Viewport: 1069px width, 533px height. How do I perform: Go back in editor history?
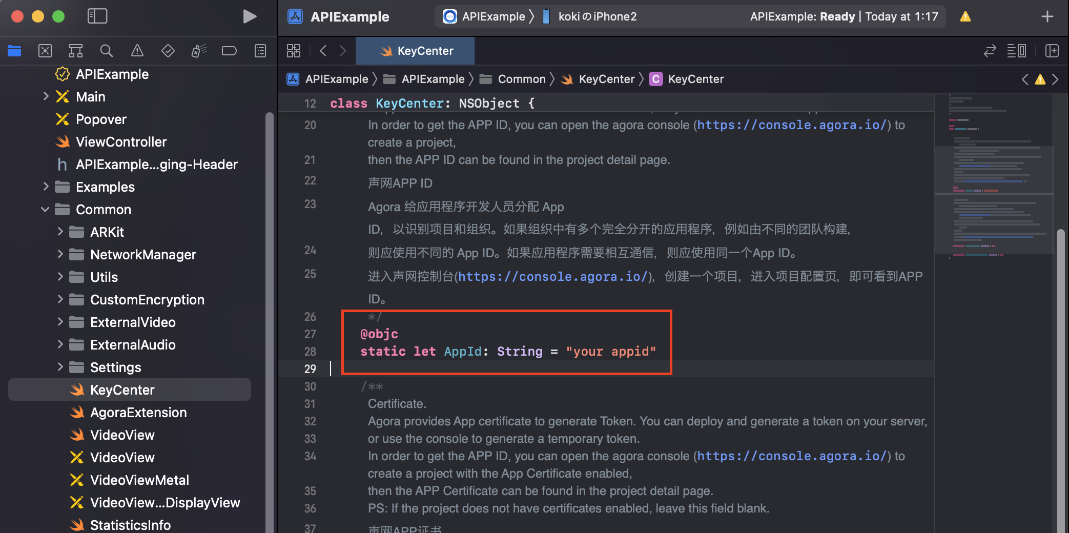[323, 51]
